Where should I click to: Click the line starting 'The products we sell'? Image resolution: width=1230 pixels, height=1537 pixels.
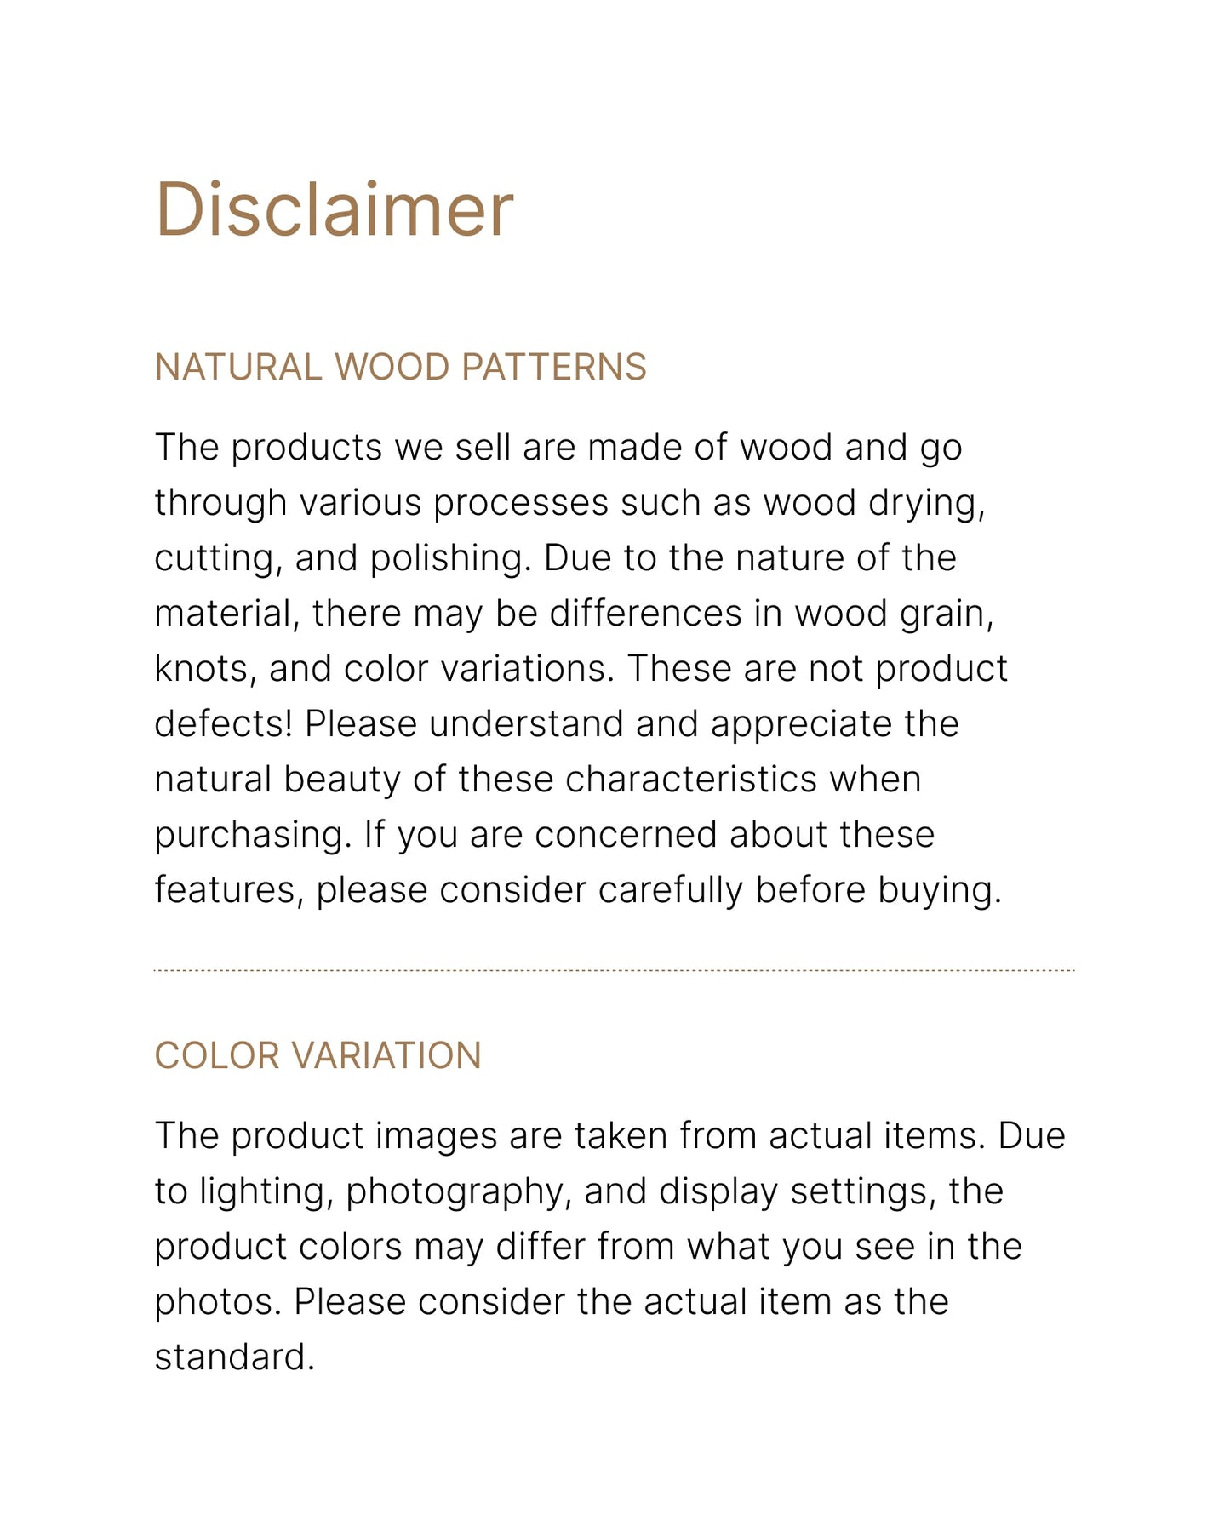point(558,449)
